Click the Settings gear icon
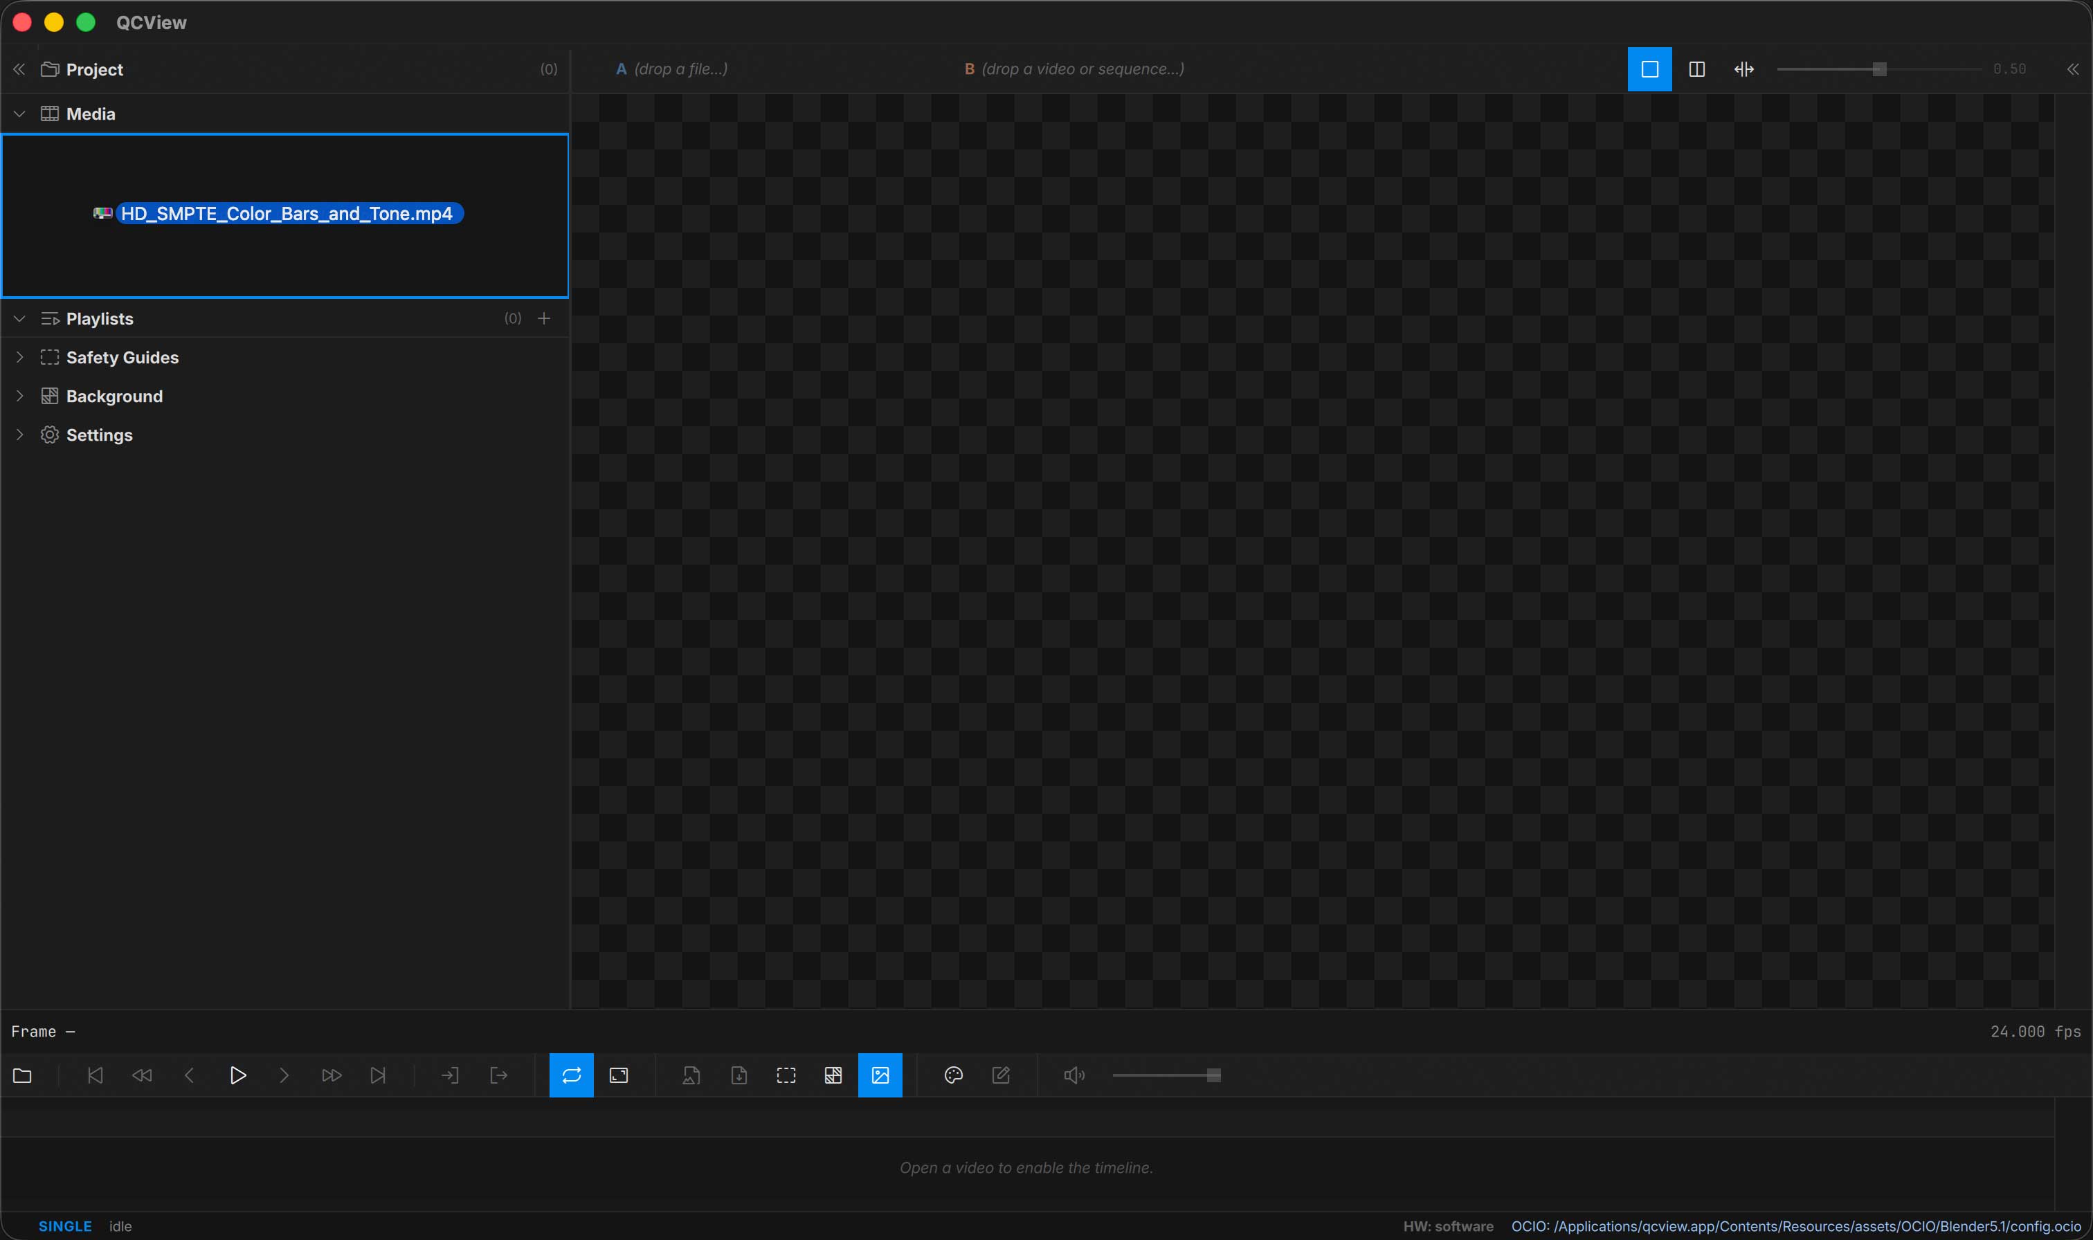Screen dimensions: 2093x1240 point(50,435)
